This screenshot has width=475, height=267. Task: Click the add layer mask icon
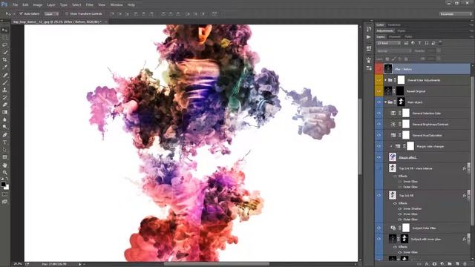tap(434, 264)
